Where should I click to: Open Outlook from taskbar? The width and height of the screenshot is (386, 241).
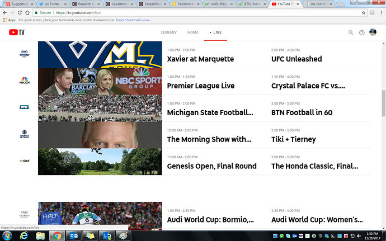click(x=74, y=236)
